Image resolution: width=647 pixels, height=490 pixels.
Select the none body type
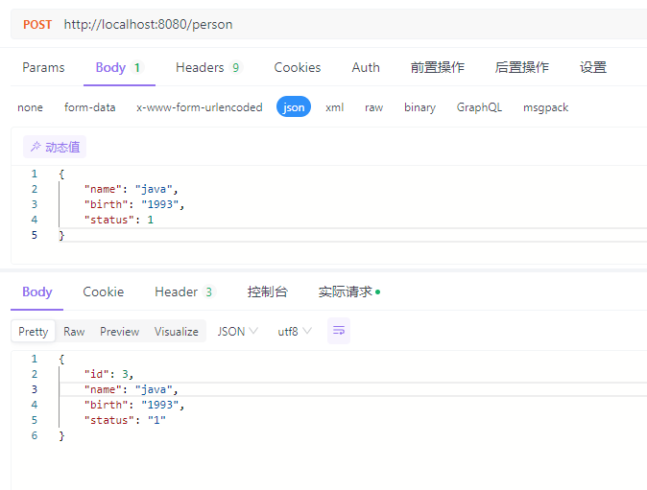tap(30, 107)
